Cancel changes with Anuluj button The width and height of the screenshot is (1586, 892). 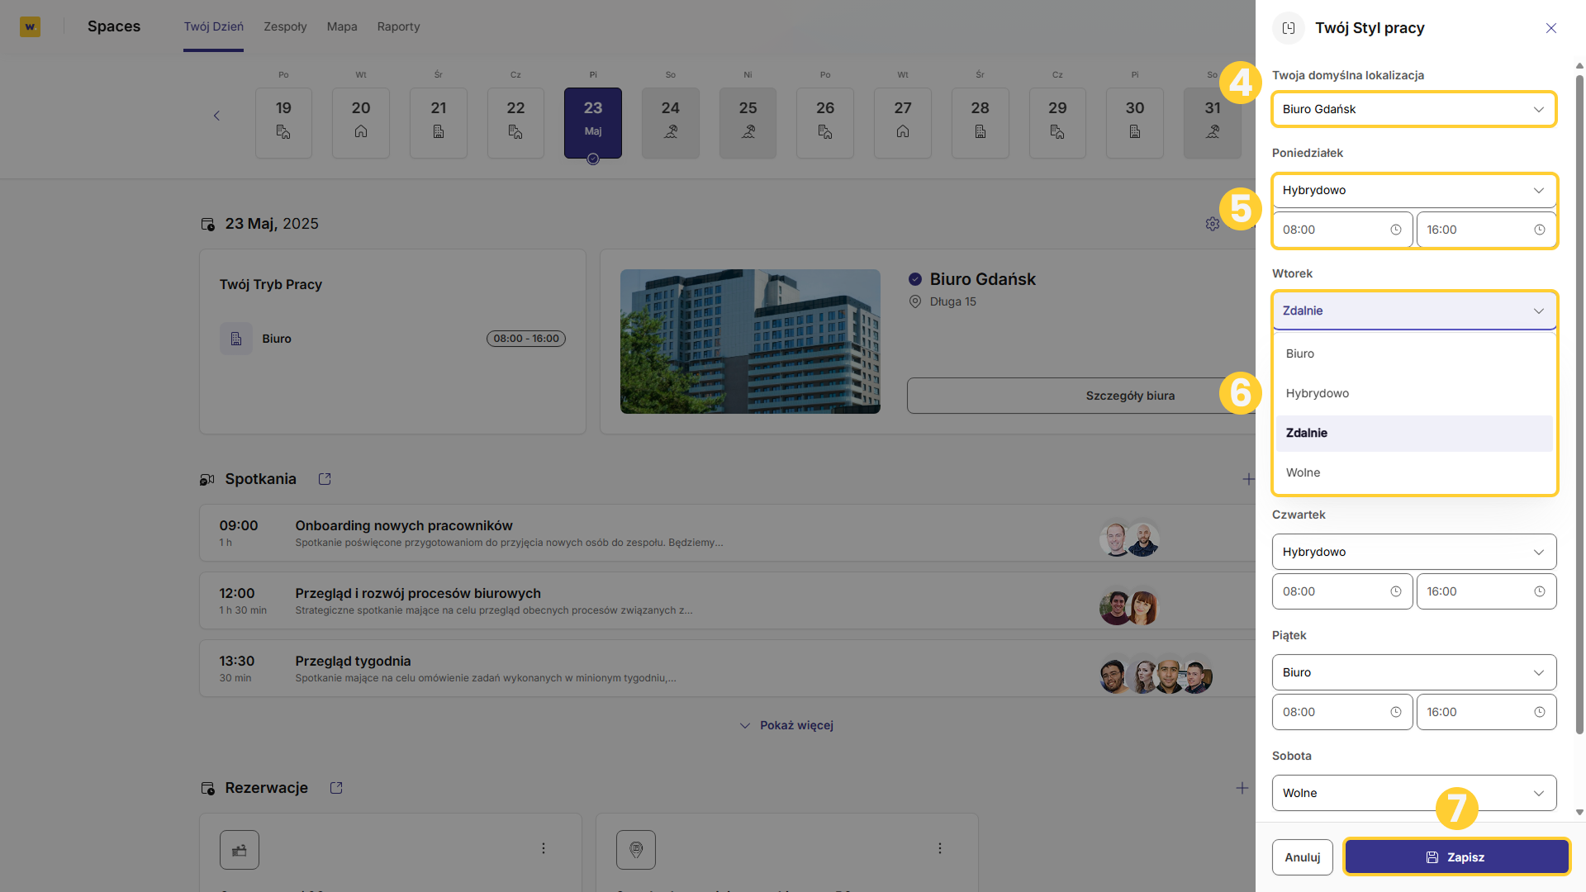pyautogui.click(x=1303, y=857)
